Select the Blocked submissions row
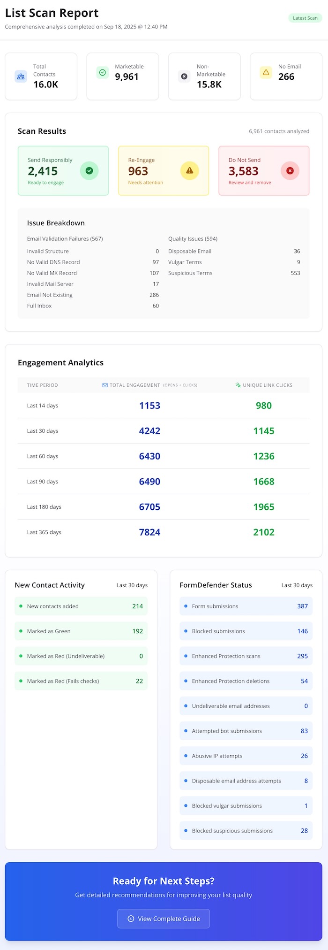 246,631
